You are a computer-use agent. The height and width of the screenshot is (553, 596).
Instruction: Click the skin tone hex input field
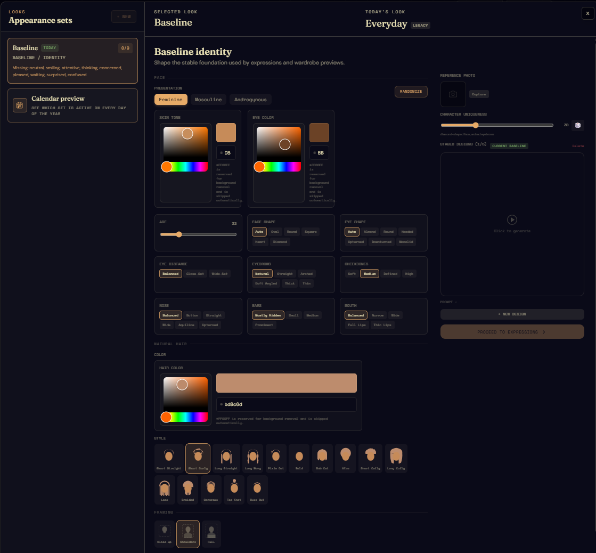click(226, 153)
